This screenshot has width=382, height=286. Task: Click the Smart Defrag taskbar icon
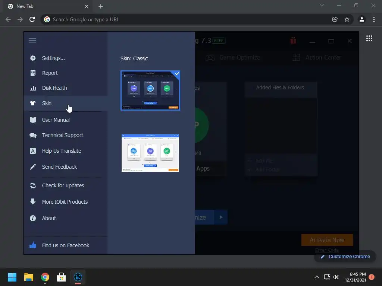78,277
